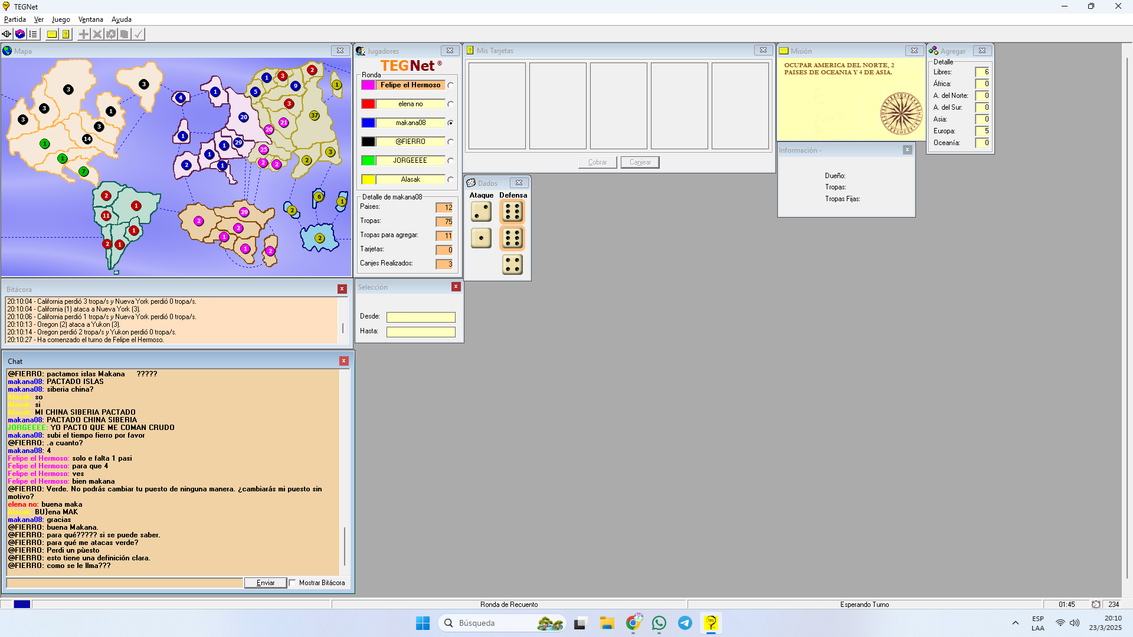Select makana08 radio button
Image resolution: width=1133 pixels, height=637 pixels.
click(450, 123)
